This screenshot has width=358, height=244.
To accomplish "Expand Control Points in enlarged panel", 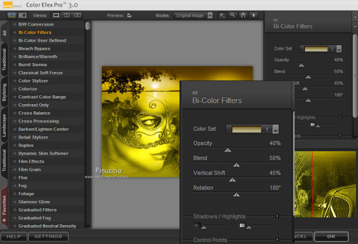I will (x=277, y=240).
